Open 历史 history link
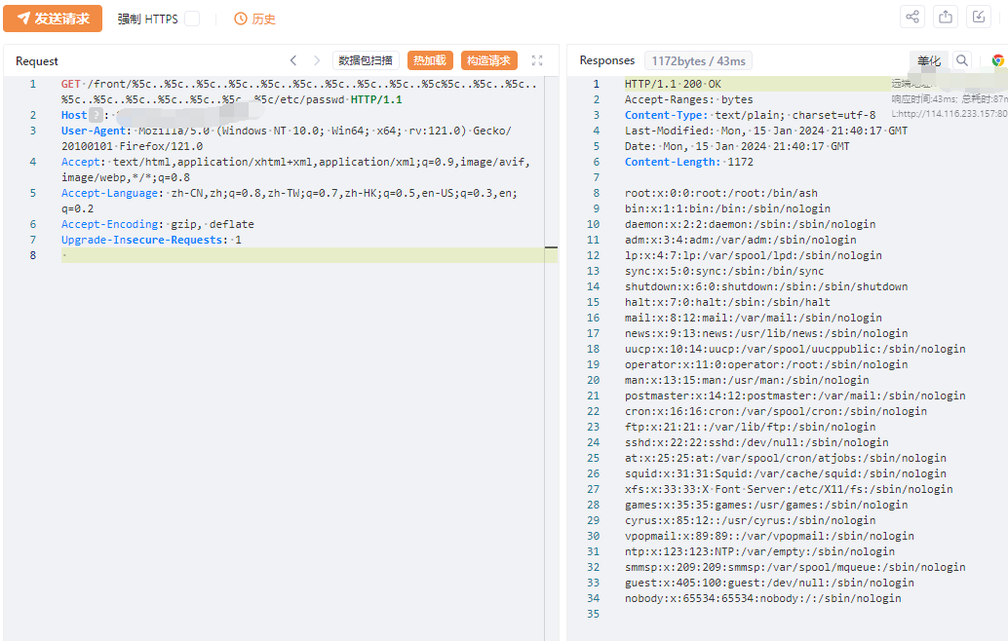This screenshot has height=641, width=1008. (263, 19)
